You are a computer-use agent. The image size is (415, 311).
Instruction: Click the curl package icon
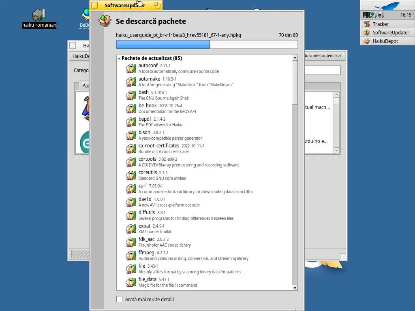pyautogui.click(x=131, y=189)
